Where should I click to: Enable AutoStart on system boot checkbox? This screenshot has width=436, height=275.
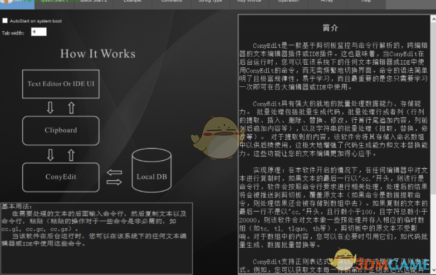click(5, 21)
